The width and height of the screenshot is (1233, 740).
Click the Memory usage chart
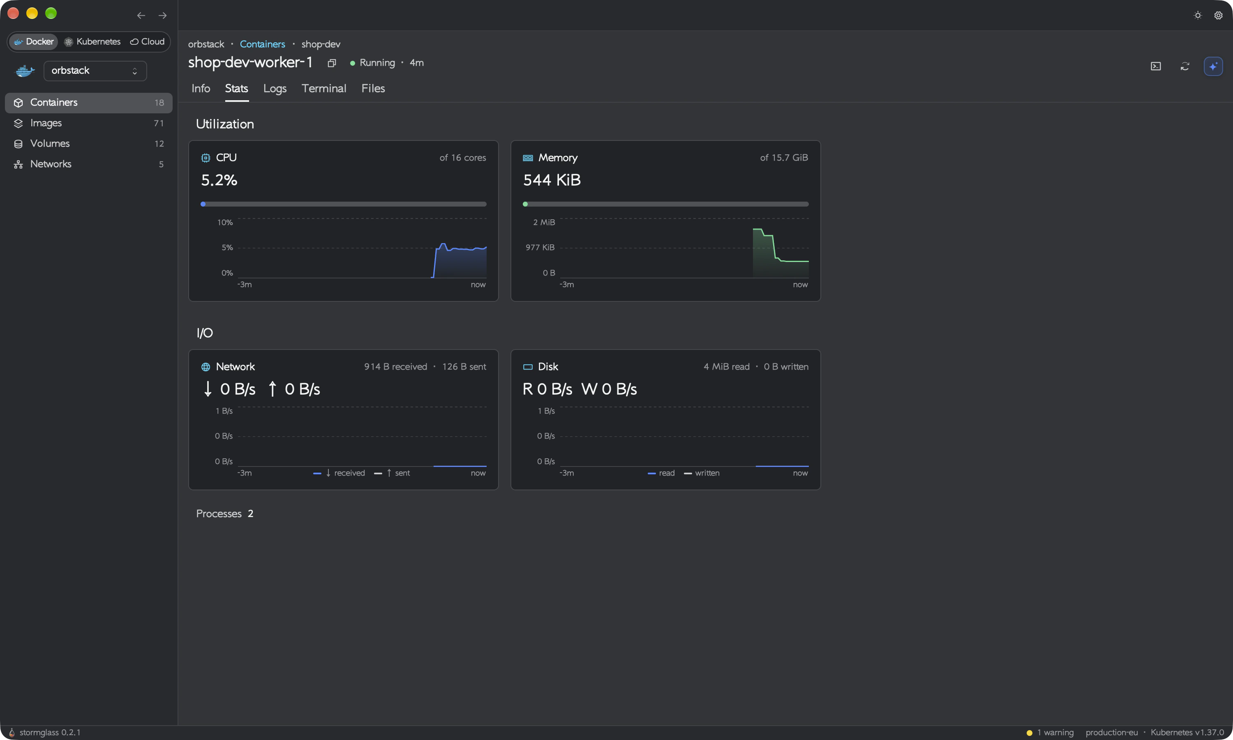[684, 248]
